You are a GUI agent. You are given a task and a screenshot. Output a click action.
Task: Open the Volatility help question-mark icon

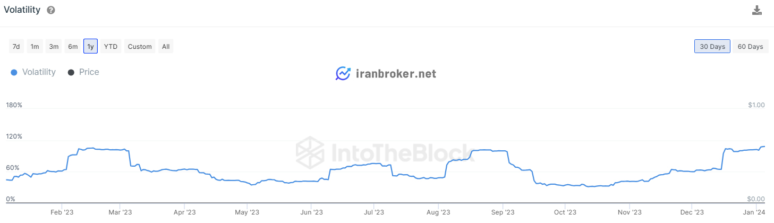point(51,10)
